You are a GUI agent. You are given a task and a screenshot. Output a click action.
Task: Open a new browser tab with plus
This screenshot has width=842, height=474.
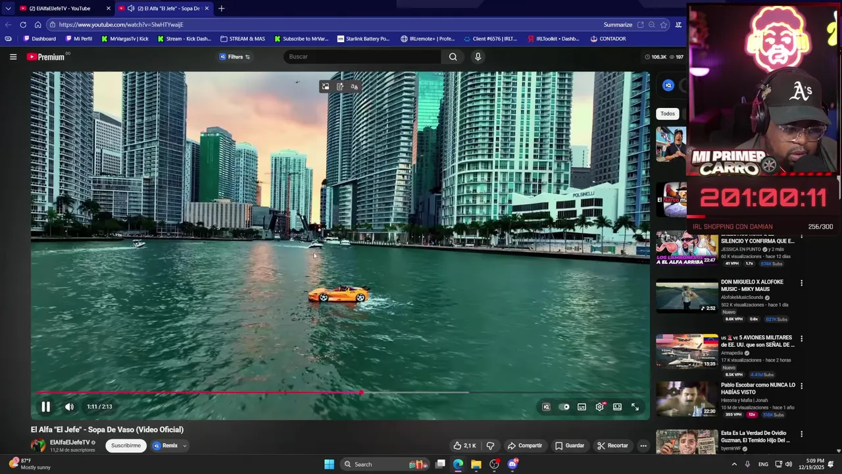pos(221,9)
